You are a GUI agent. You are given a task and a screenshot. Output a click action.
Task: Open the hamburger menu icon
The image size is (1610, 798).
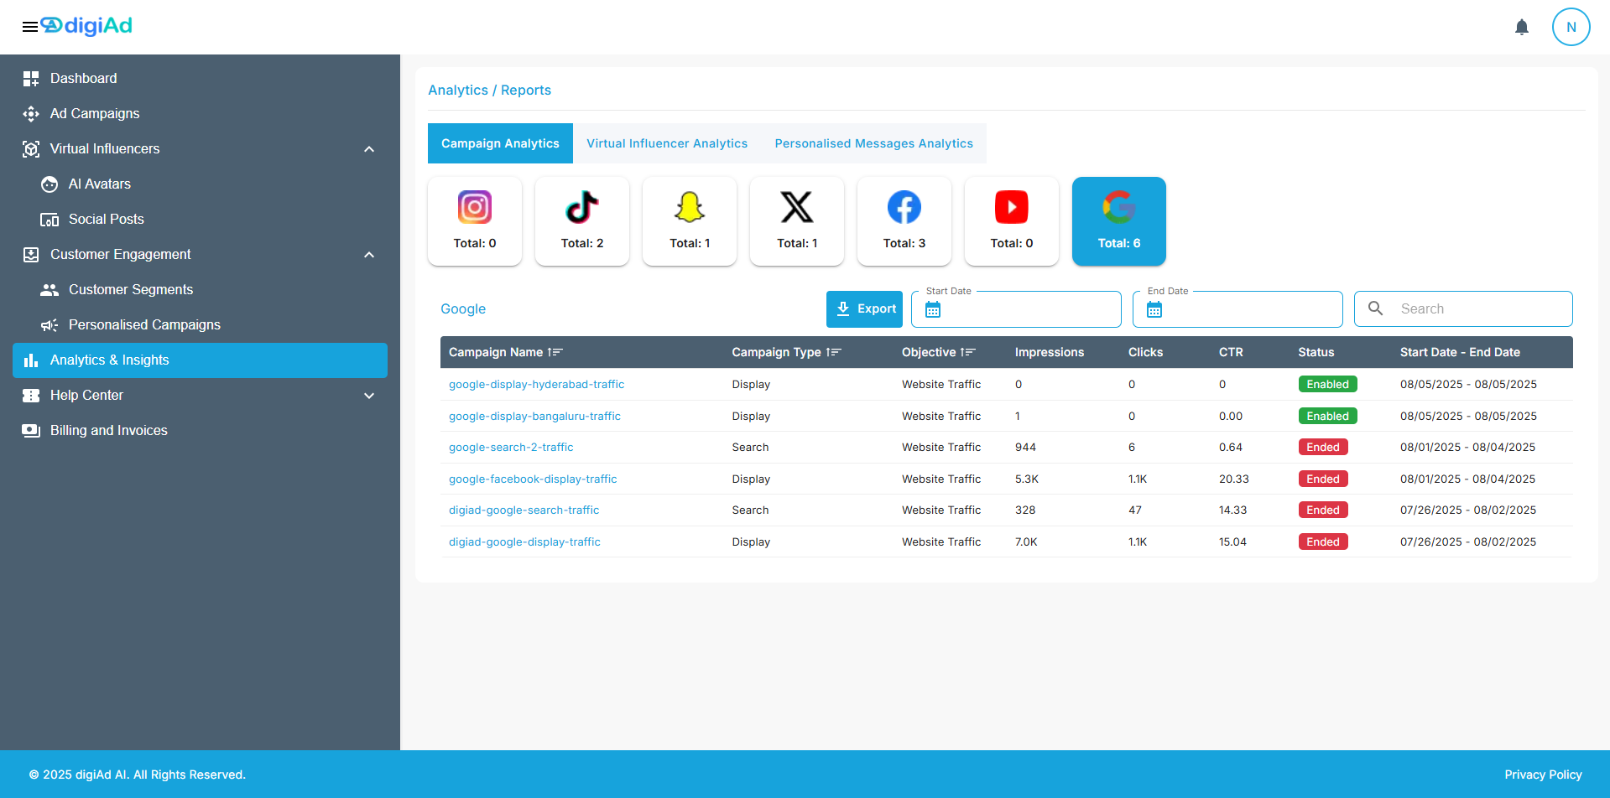pos(30,27)
